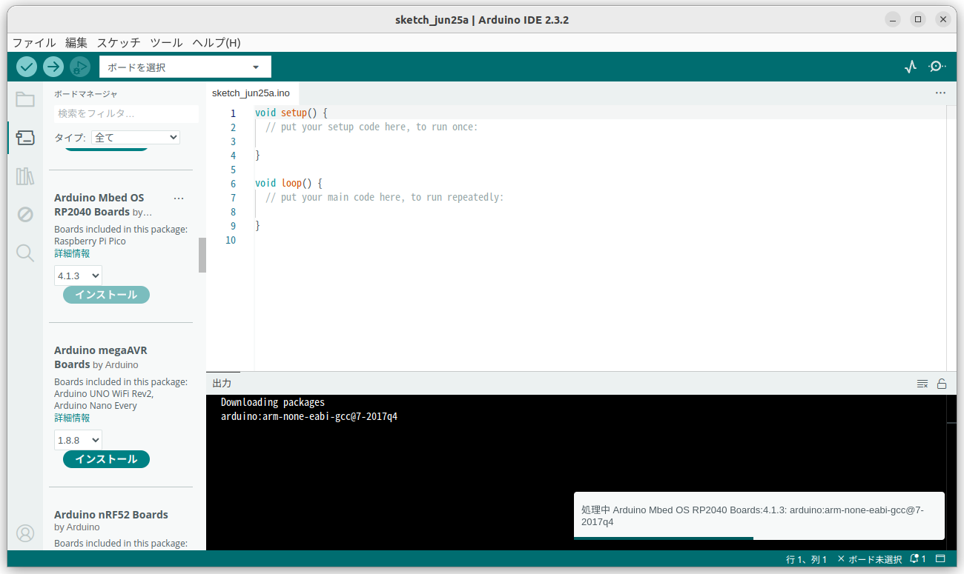
Task: Toggle autoscroll lock in the output panel
Action: pos(942,383)
